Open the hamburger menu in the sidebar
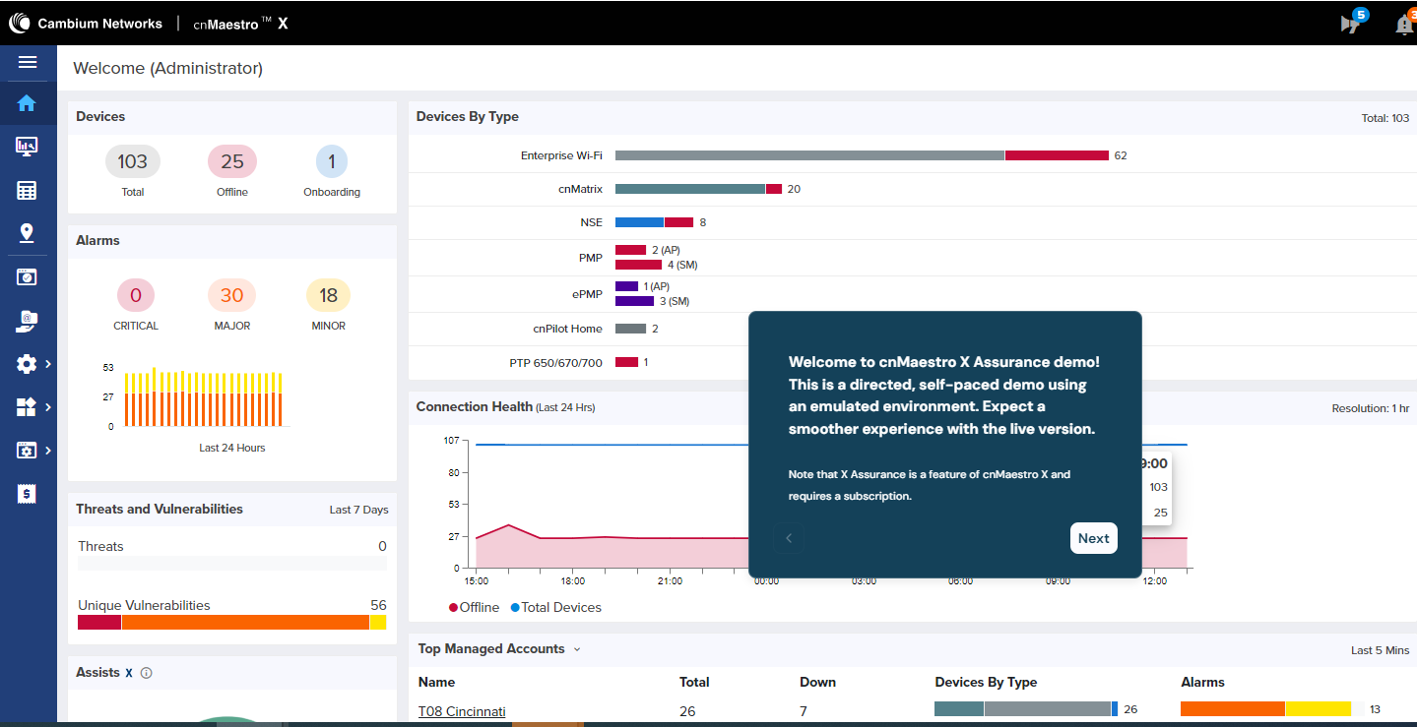Viewport: 1417px width, 727px height. pos(28,62)
